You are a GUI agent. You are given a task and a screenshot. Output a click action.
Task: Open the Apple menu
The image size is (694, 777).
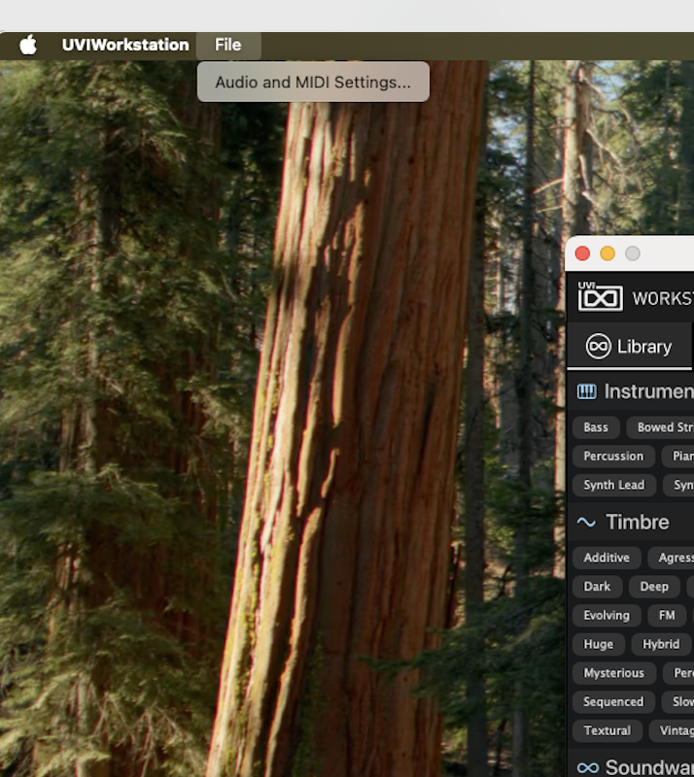28,45
